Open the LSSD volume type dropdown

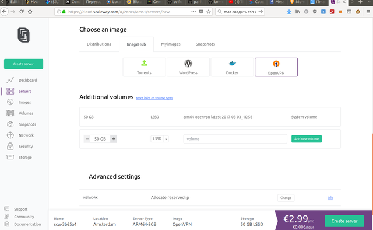160,139
